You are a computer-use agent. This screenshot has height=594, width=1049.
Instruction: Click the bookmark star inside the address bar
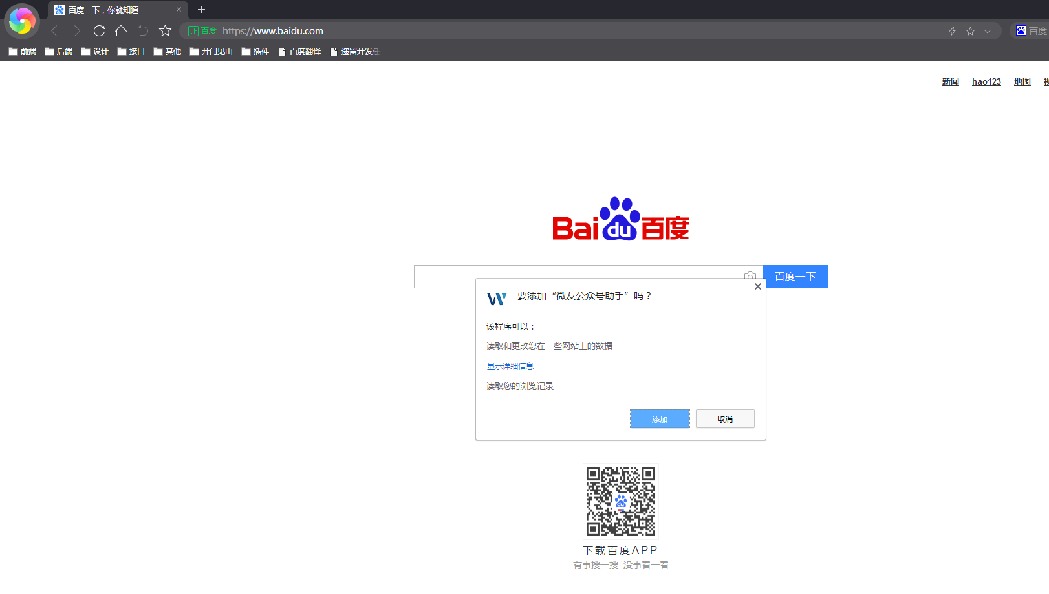click(970, 31)
